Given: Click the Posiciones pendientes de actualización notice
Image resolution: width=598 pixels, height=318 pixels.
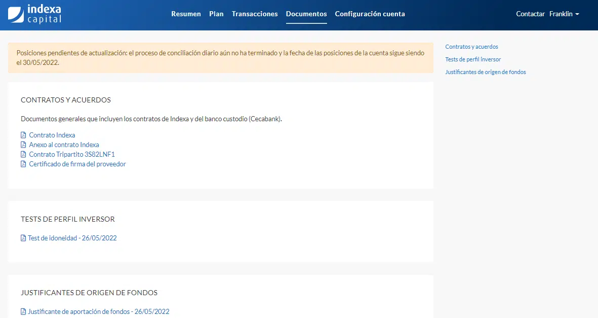Looking at the screenshot, I should click(220, 58).
